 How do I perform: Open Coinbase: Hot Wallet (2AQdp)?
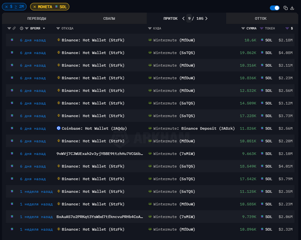point(94,128)
